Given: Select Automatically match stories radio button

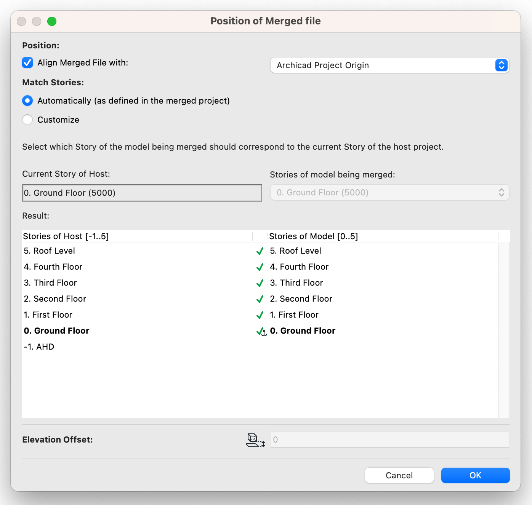Looking at the screenshot, I should tap(27, 101).
